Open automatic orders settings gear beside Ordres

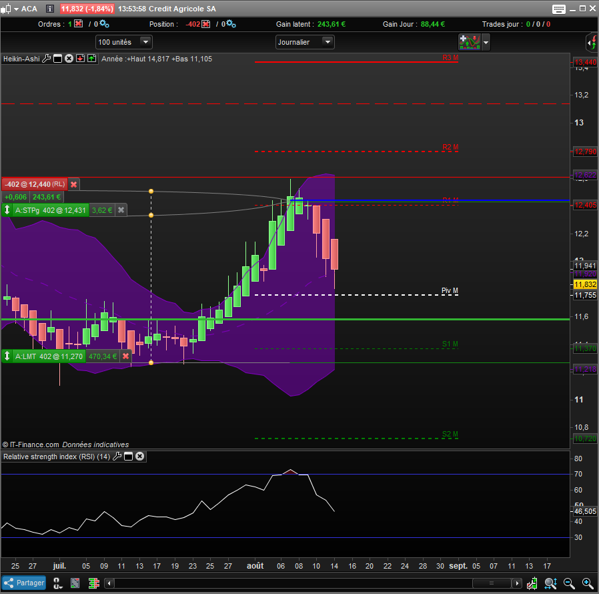pos(104,24)
